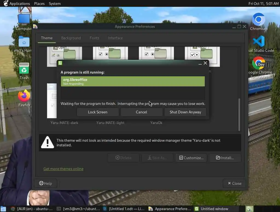Select the fourth theme preview thumbnail in the top row
This screenshot has height=212, width=280.
tap(202, 53)
